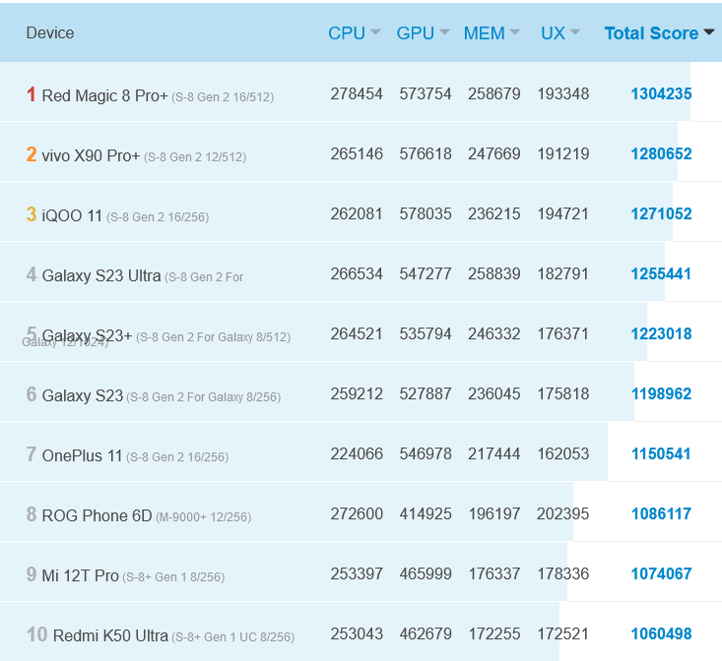Click the Device column header
Screen dimensions: 722x661
pos(49,33)
